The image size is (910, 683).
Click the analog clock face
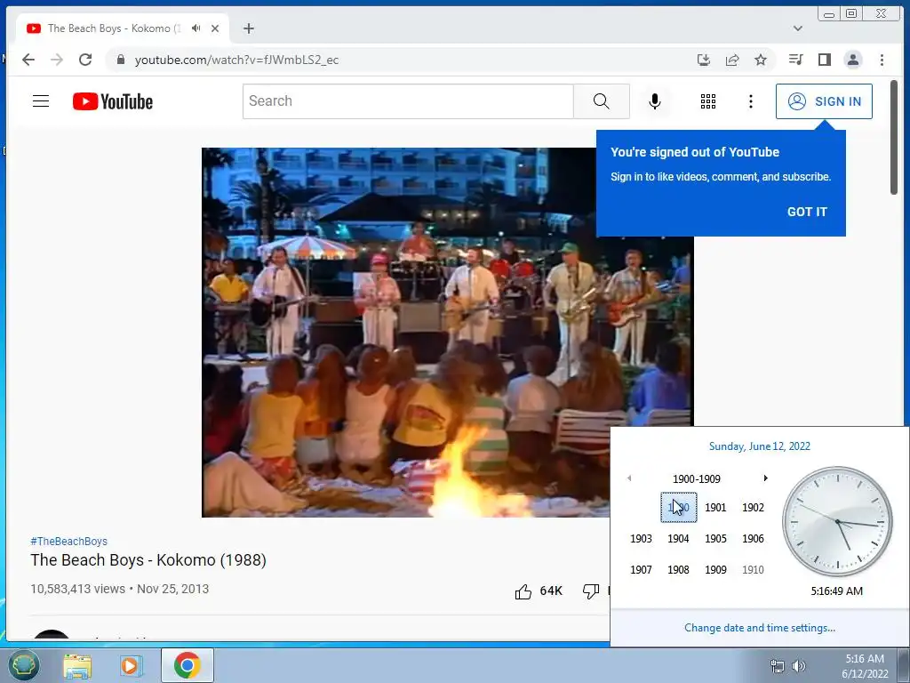(x=837, y=521)
